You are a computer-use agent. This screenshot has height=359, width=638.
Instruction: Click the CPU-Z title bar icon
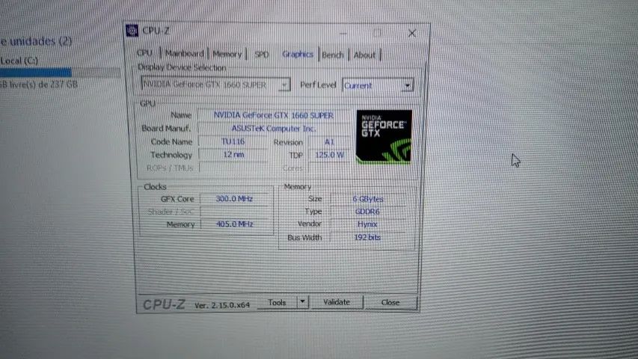pyautogui.click(x=132, y=31)
